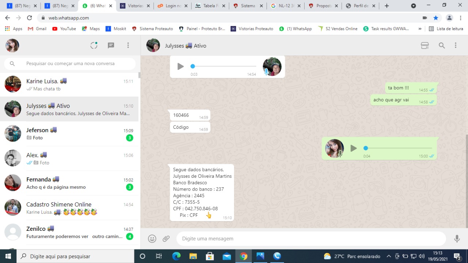Open the catalog storefront icon in chat header
468x263 pixels.
tap(424, 45)
